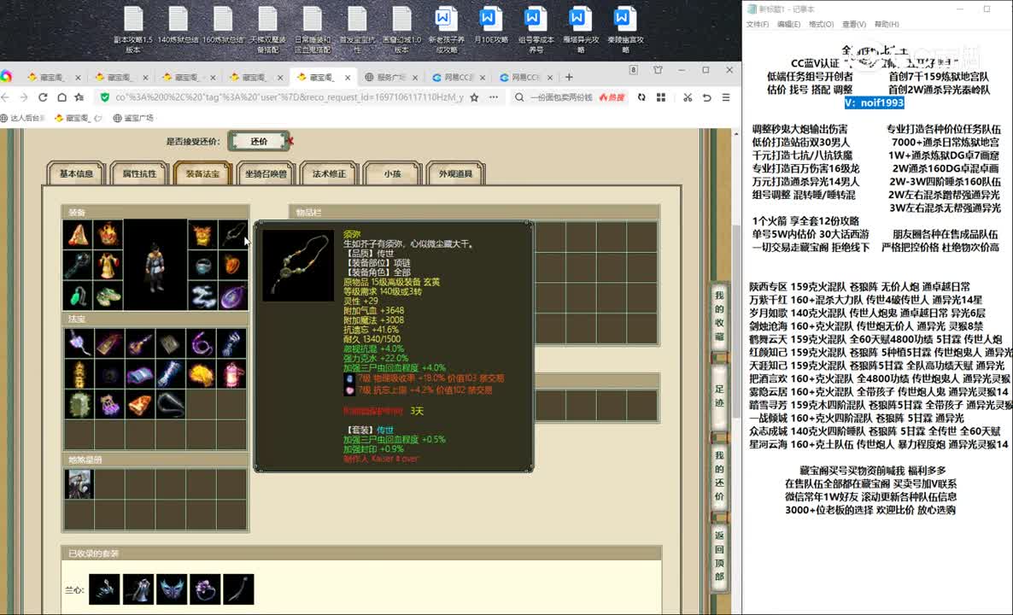Open the 外观道具 tab
The height and width of the screenshot is (615, 1013).
click(x=456, y=173)
